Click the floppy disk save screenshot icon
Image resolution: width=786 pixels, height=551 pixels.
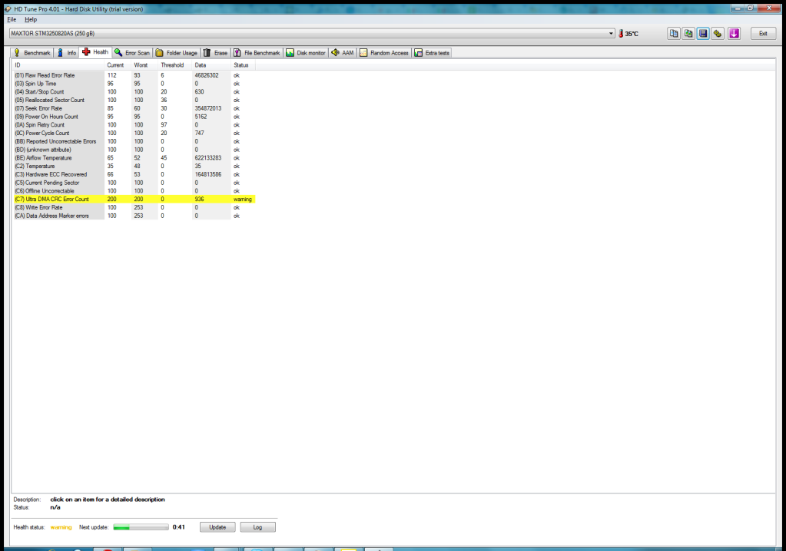(703, 34)
